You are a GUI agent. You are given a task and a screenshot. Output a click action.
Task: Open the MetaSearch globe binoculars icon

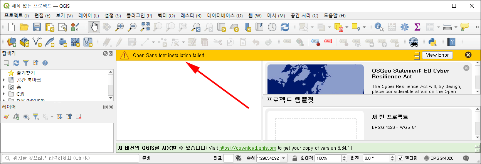pyautogui.click(x=414, y=42)
